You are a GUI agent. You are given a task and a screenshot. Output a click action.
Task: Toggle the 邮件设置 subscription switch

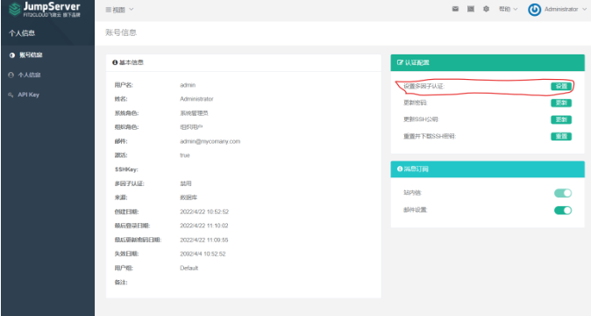click(563, 211)
